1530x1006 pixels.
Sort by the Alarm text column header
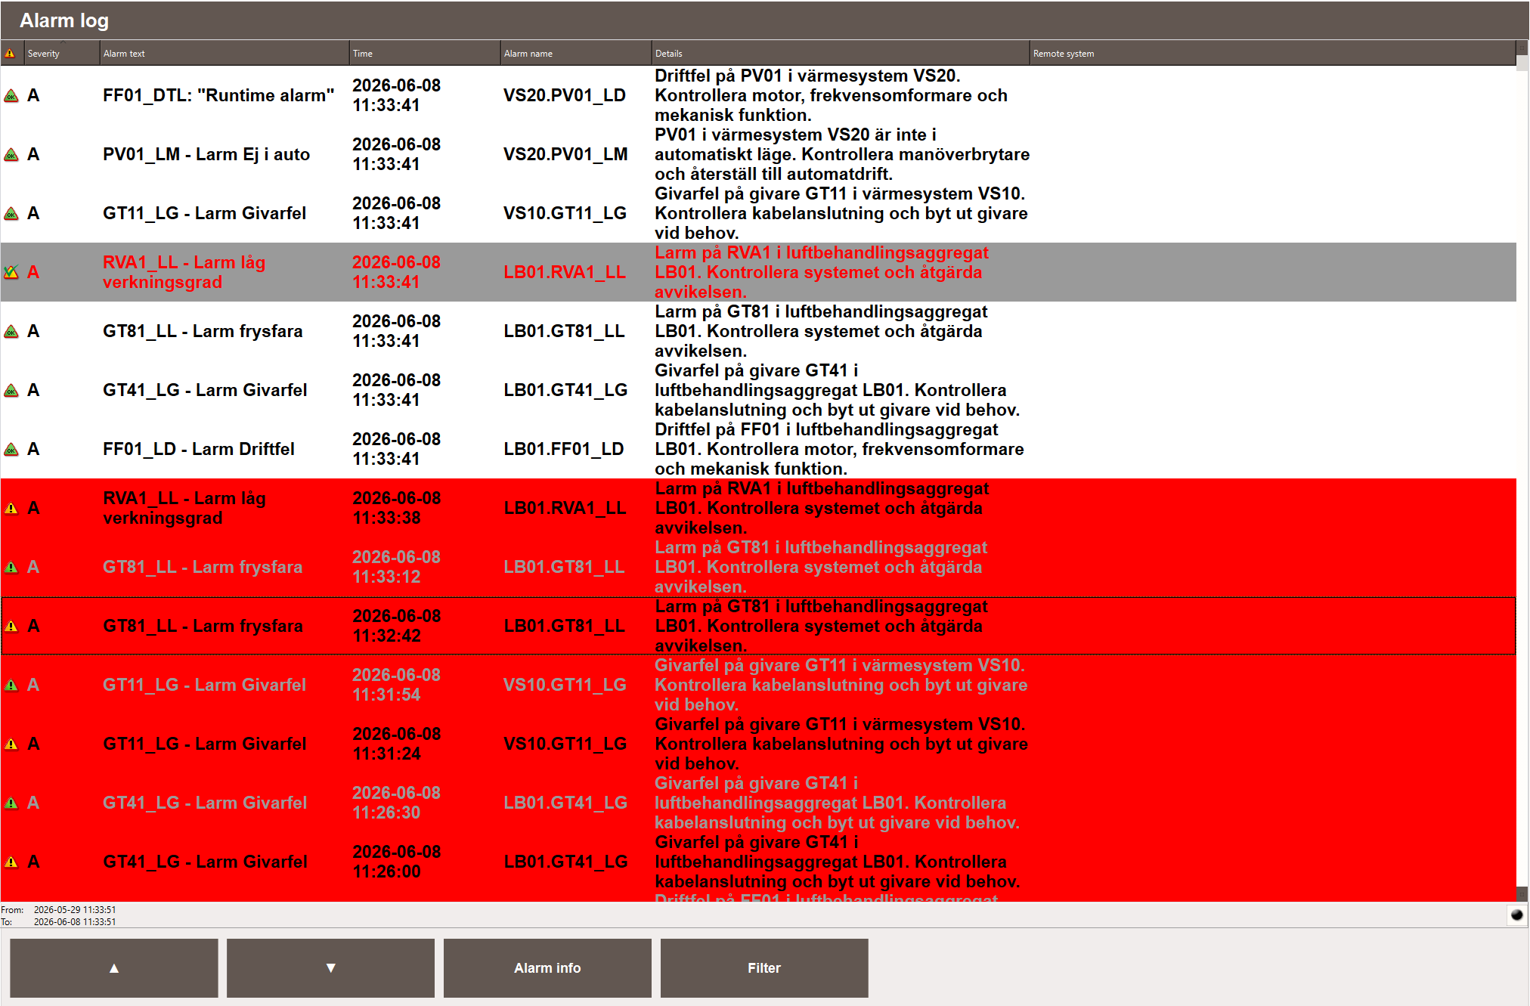[225, 54]
